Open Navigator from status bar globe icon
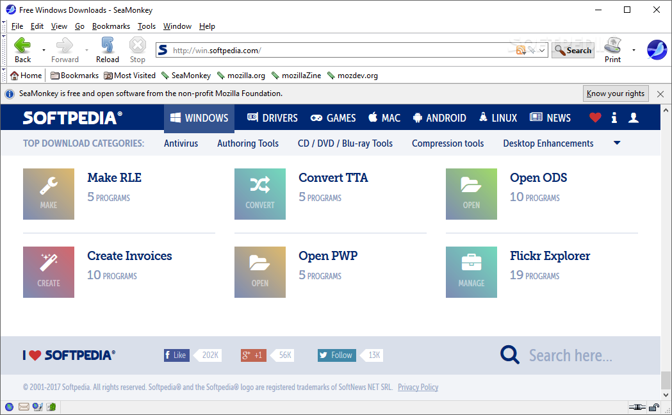This screenshot has height=415, width=672. click(x=9, y=407)
